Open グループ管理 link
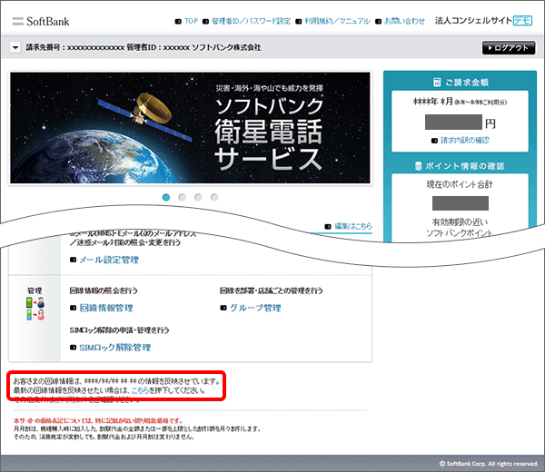 click(255, 308)
